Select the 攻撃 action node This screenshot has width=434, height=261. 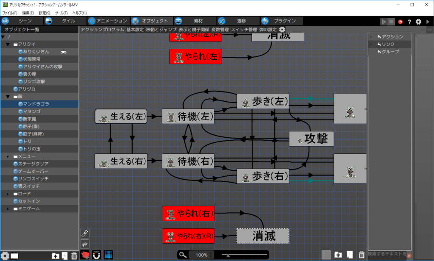312,139
